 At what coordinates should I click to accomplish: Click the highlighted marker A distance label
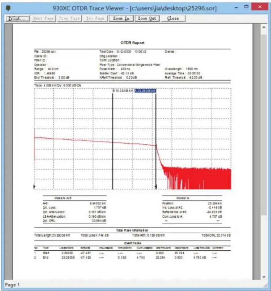coord(145,91)
